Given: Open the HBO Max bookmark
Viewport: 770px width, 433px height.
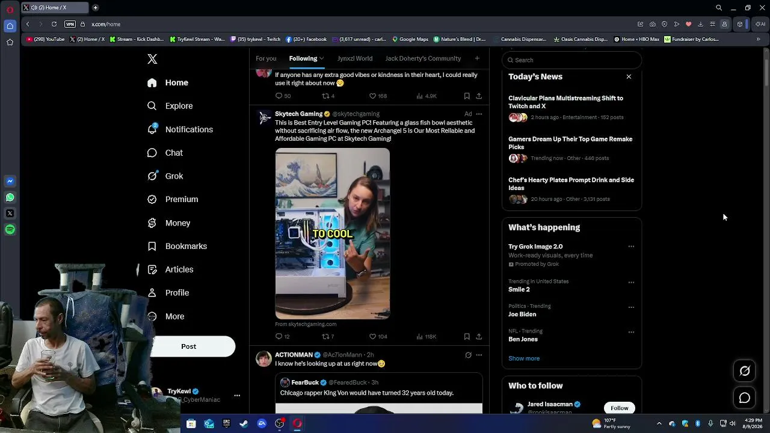Looking at the screenshot, I should point(636,39).
